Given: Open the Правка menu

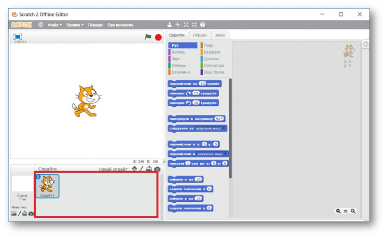Looking at the screenshot, I should (x=75, y=25).
